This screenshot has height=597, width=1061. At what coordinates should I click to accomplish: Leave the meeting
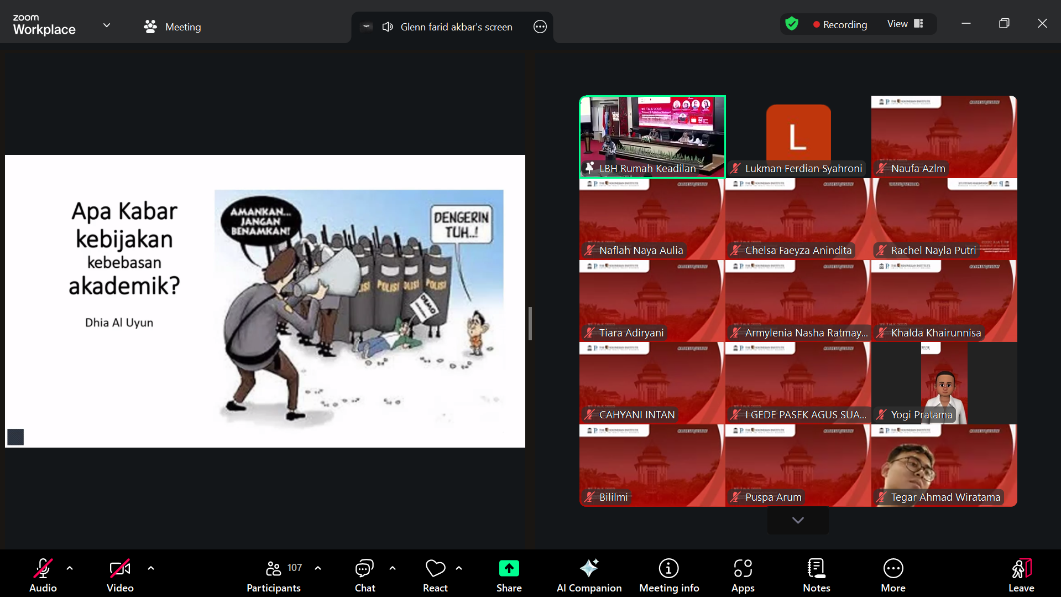1021,575
